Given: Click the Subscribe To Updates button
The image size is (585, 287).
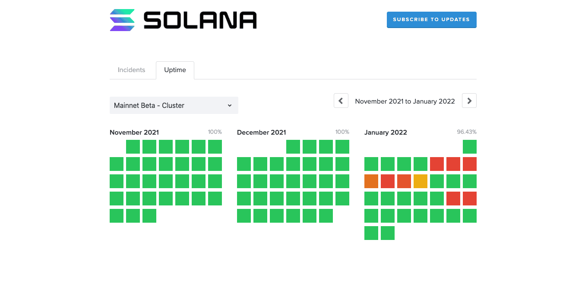Looking at the screenshot, I should coord(431,19).
